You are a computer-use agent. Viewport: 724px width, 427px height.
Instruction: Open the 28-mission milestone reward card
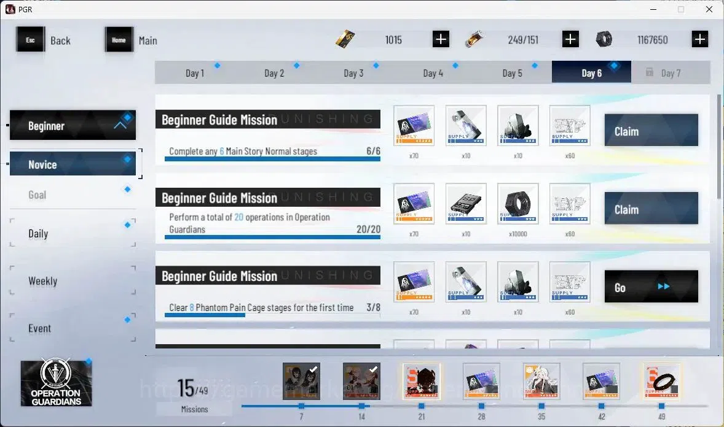click(481, 382)
